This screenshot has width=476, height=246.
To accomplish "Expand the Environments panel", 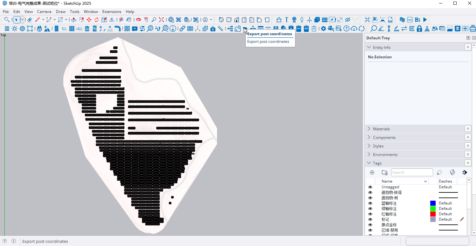I will (x=369, y=154).
